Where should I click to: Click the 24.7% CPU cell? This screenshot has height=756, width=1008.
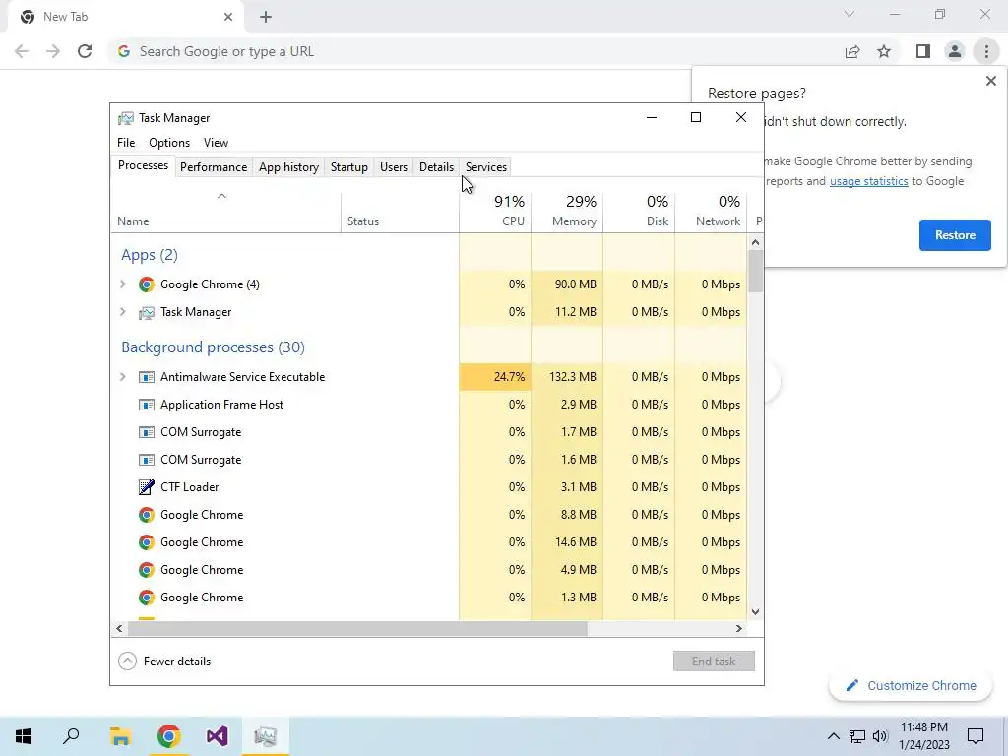tap(495, 377)
